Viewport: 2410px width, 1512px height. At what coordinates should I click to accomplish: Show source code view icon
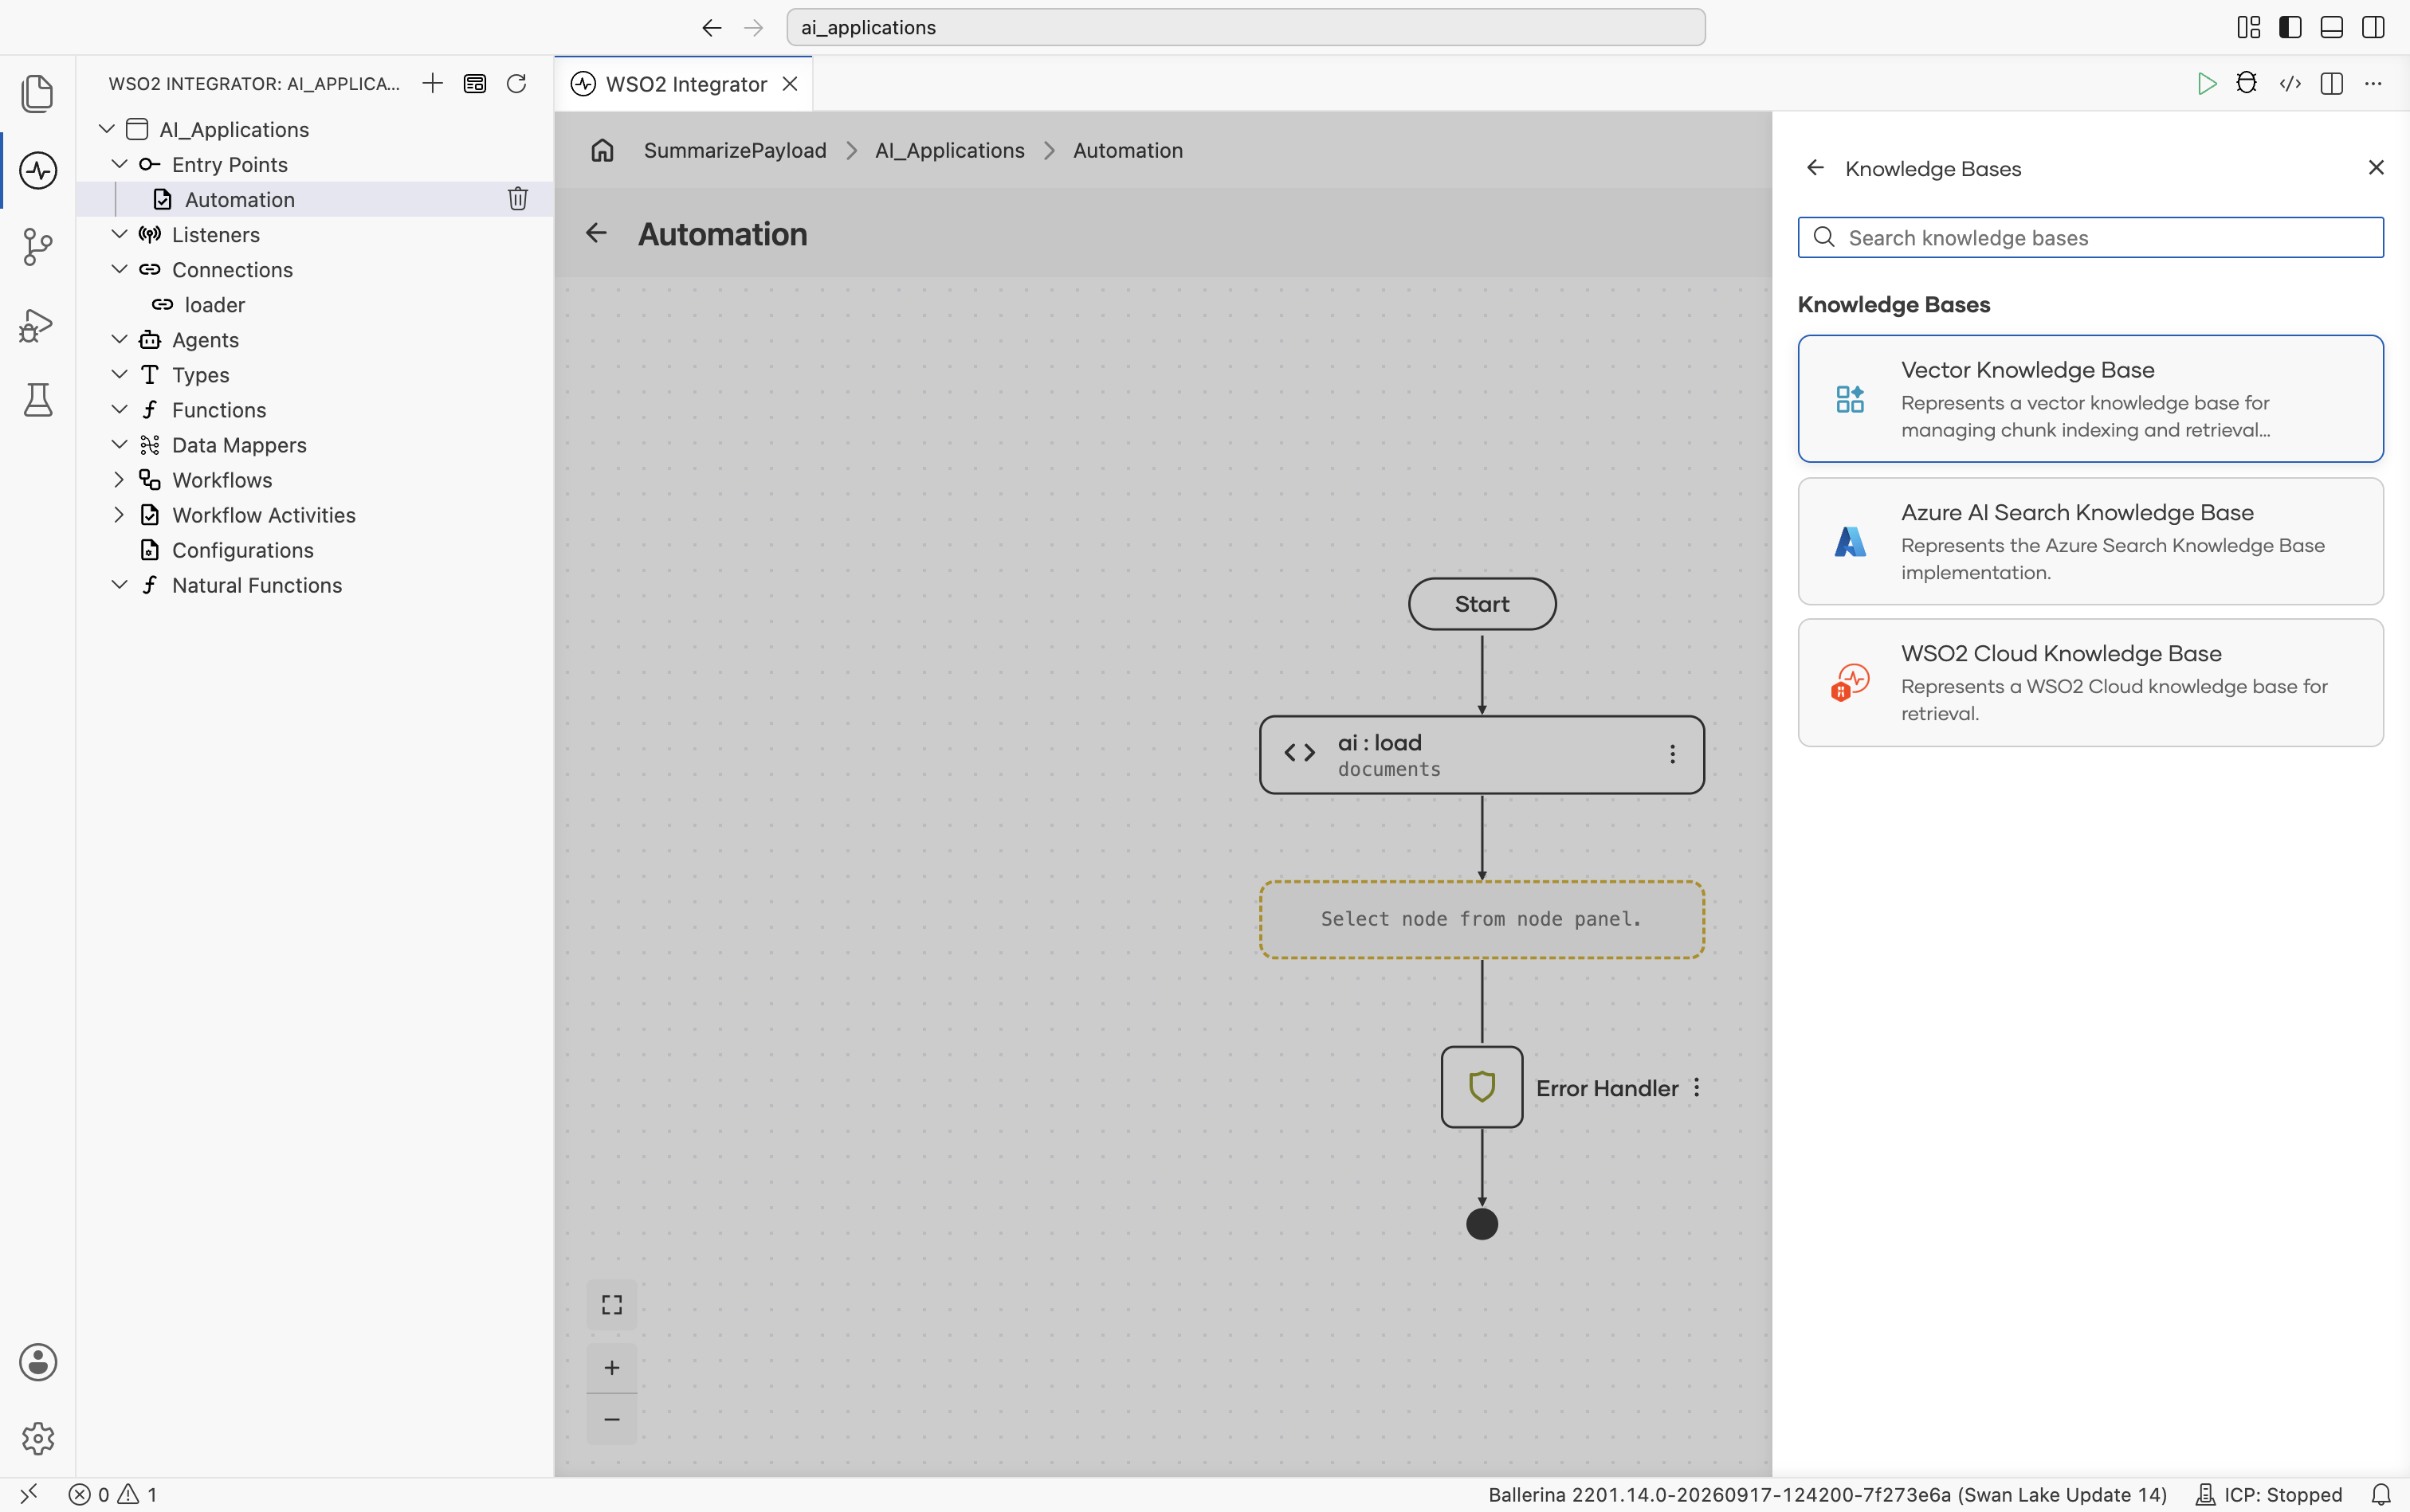point(2290,83)
